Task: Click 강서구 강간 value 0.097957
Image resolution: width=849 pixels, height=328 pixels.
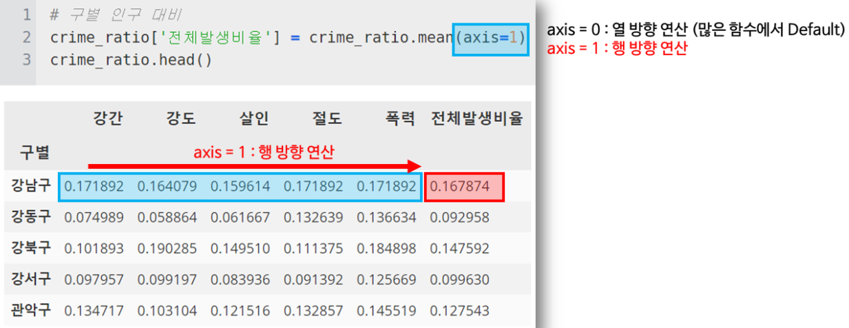Action: [94, 280]
